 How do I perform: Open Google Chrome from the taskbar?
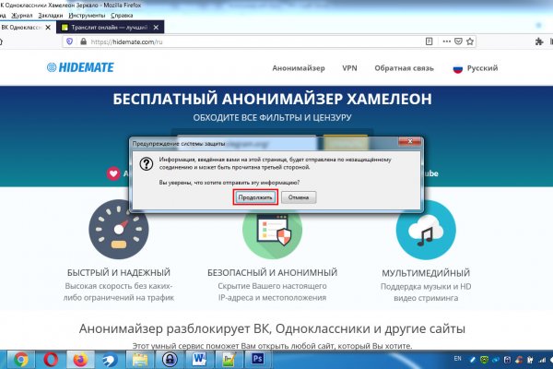click(21, 358)
